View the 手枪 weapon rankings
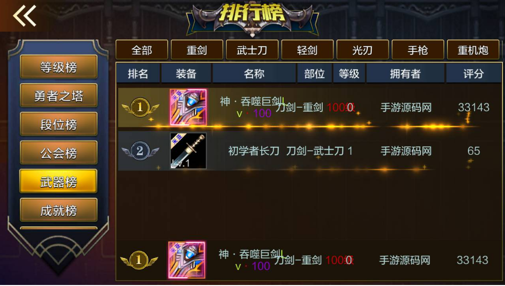The height and width of the screenshot is (286, 505). [418, 50]
